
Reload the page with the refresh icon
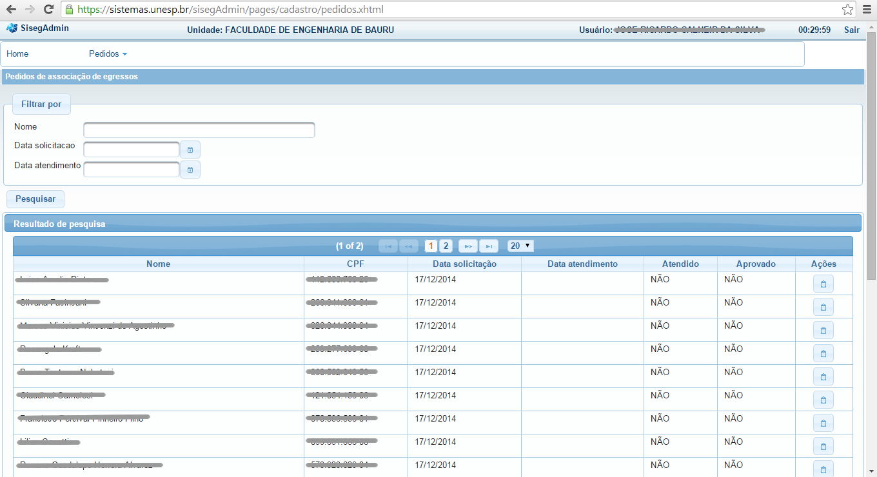48,10
